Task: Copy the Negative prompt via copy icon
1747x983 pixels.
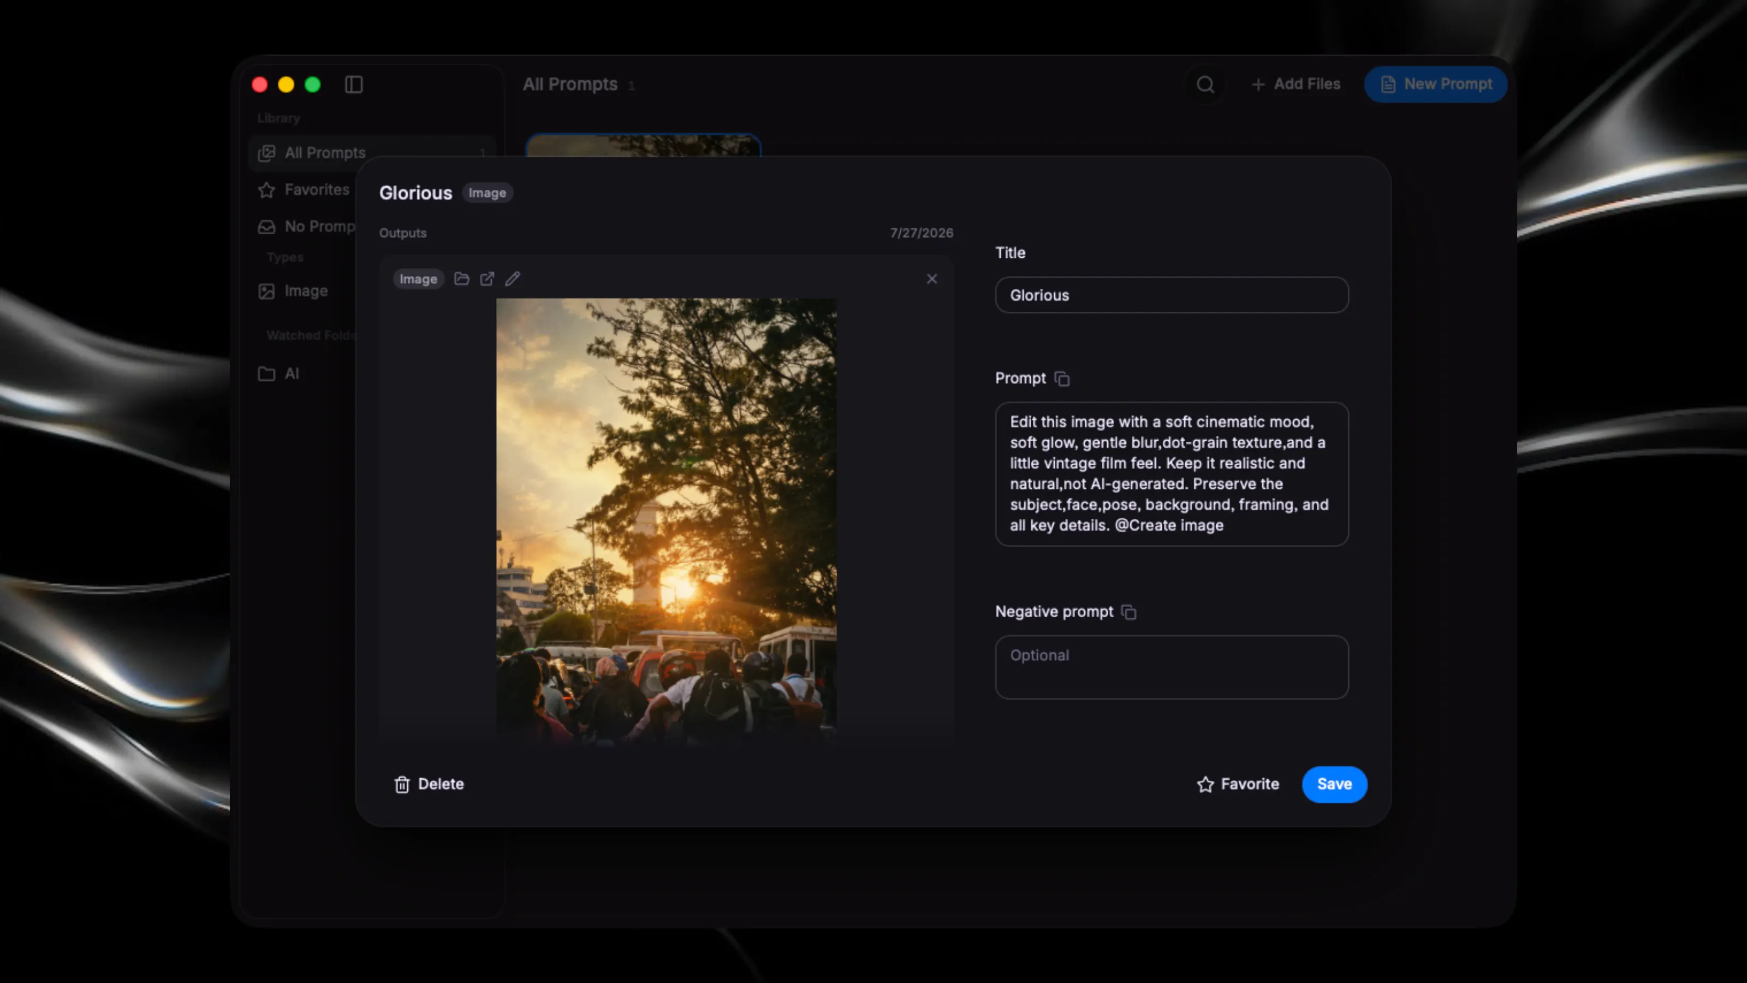Action: [x=1128, y=612]
